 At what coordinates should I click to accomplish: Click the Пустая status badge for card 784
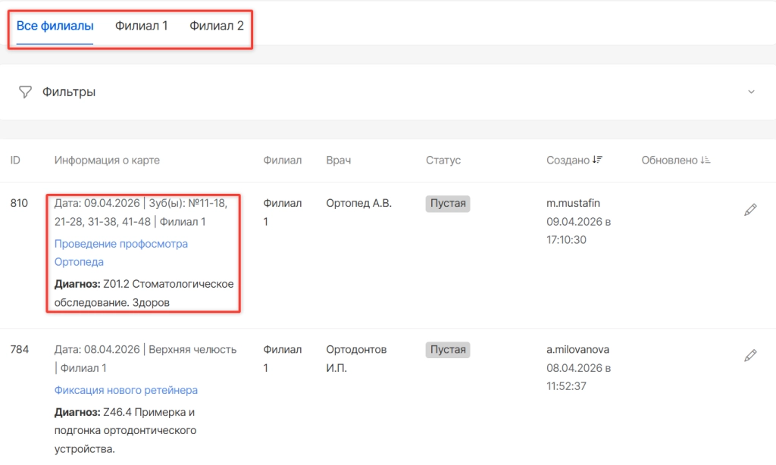[448, 350]
